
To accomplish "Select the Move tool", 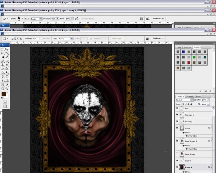I will [x=7, y=49].
